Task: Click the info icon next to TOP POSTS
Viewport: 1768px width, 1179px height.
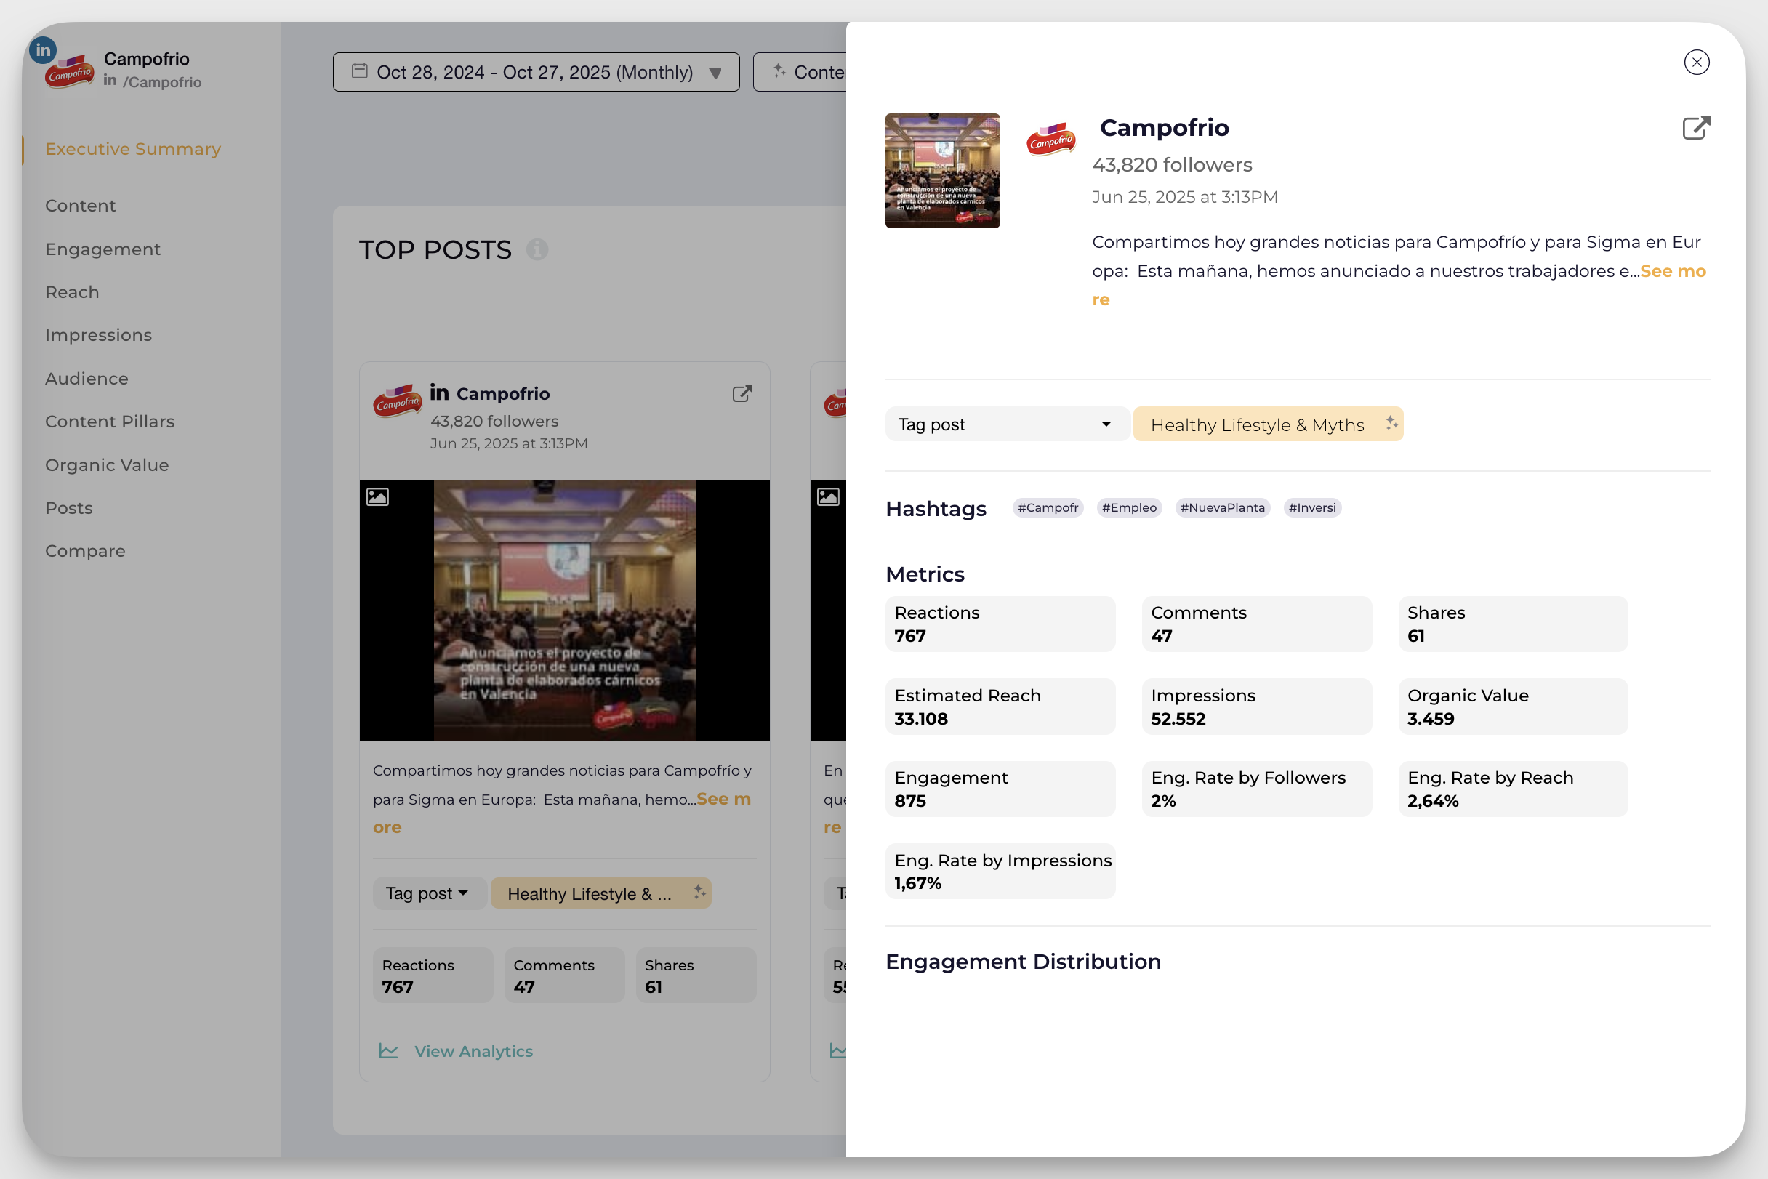Action: pos(537,249)
